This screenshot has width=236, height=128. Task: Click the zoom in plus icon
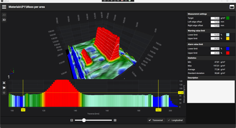point(115,120)
